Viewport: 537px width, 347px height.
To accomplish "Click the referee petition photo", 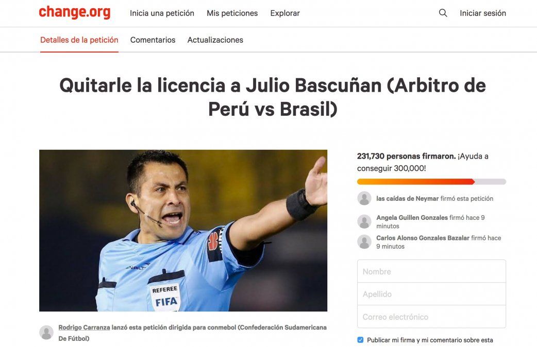I will tap(183, 230).
